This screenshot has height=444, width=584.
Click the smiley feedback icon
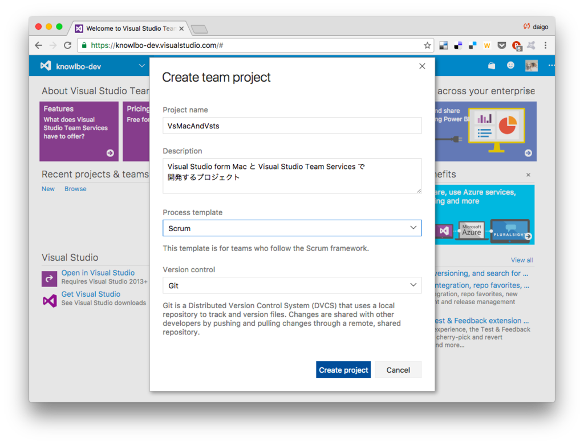[510, 66]
